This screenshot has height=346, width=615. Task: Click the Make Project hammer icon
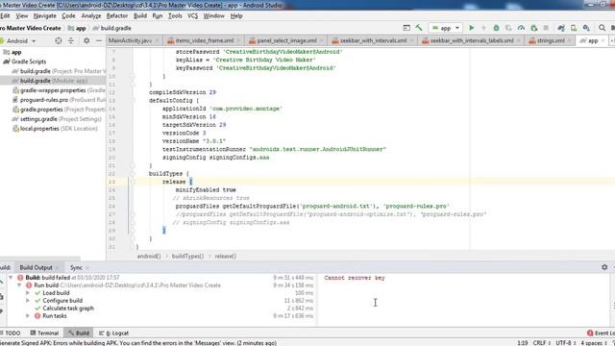click(x=419, y=28)
